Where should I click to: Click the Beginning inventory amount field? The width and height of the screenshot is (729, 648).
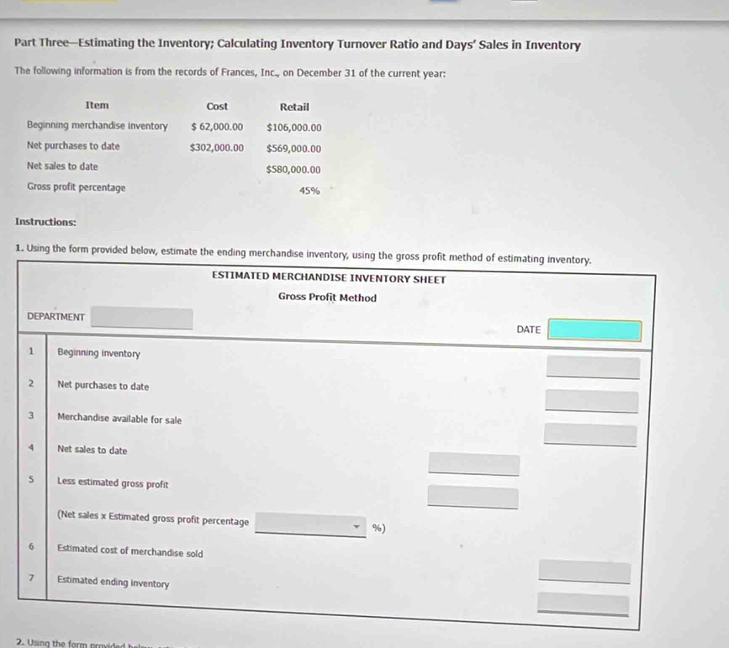tap(594, 367)
